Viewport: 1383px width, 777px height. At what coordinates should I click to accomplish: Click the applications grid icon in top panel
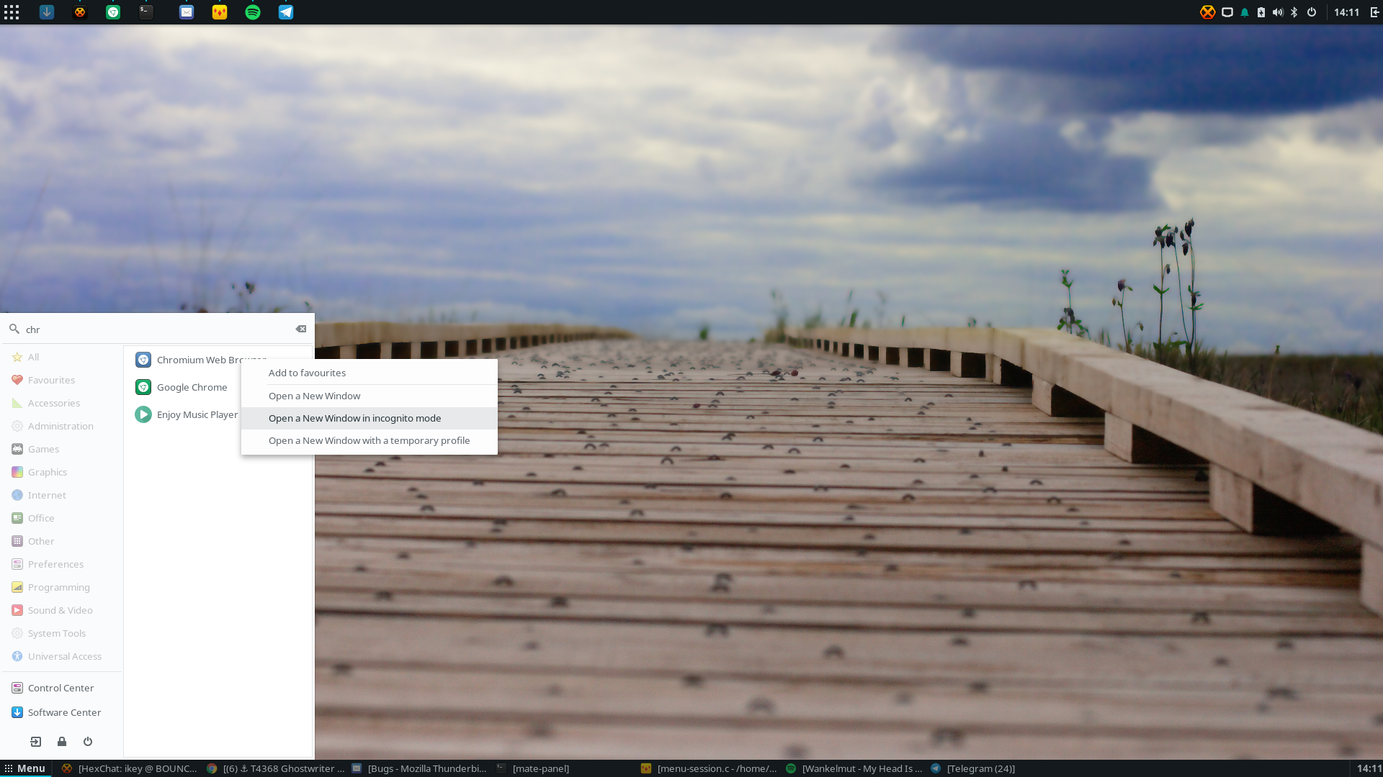point(12,12)
